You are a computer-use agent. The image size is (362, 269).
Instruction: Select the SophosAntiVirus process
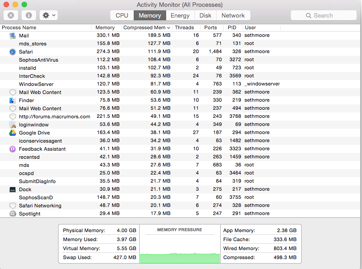click(180, 60)
